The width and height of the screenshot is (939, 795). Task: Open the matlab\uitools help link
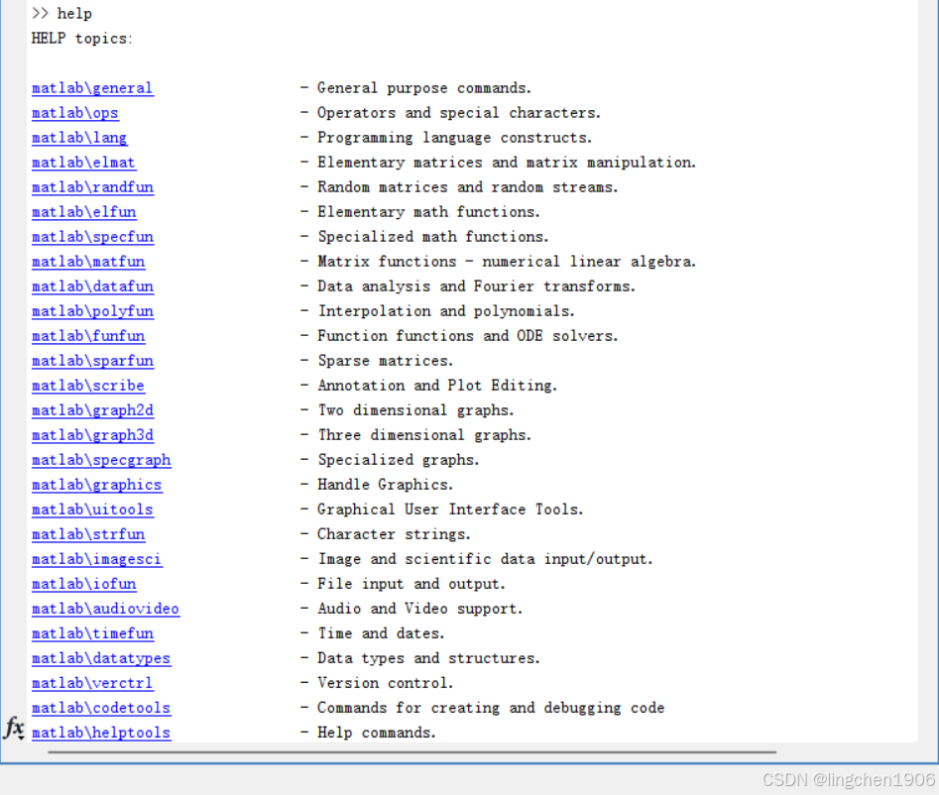[92, 510]
